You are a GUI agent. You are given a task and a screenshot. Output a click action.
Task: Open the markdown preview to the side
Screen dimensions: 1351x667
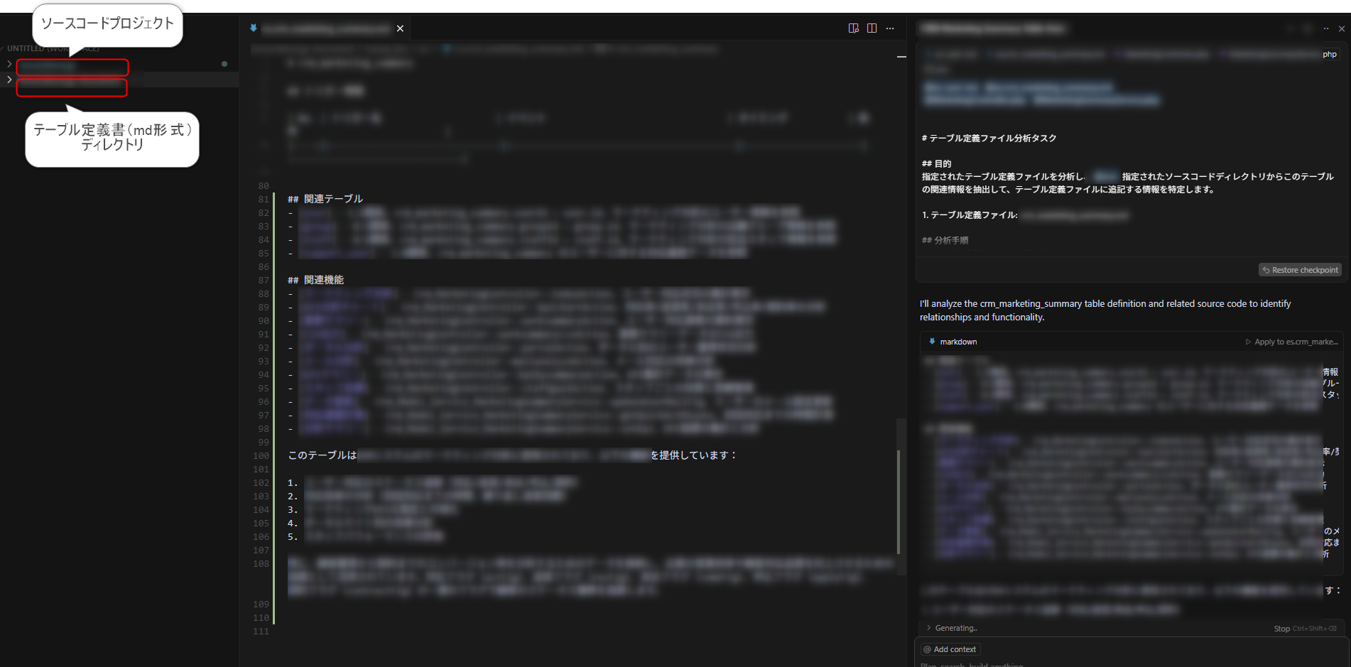pos(854,28)
